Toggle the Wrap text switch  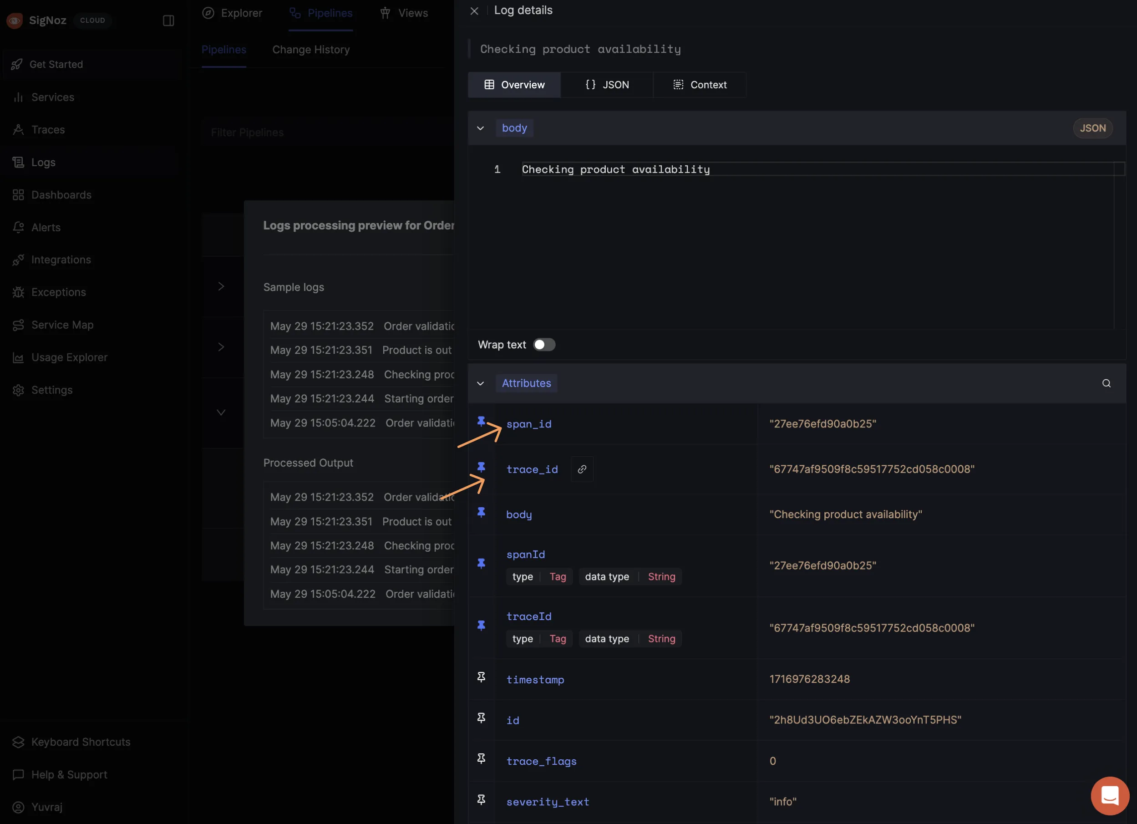click(x=544, y=345)
